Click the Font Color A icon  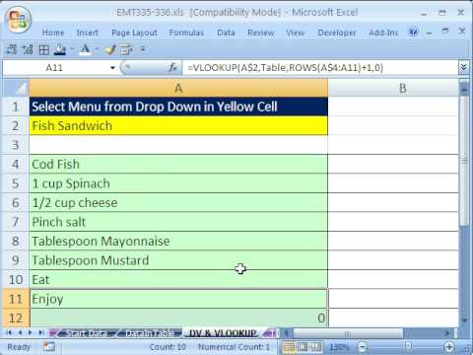(85, 49)
